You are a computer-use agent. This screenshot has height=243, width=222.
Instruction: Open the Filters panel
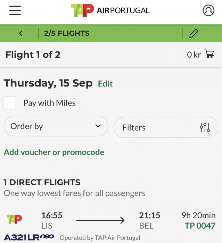click(x=166, y=128)
